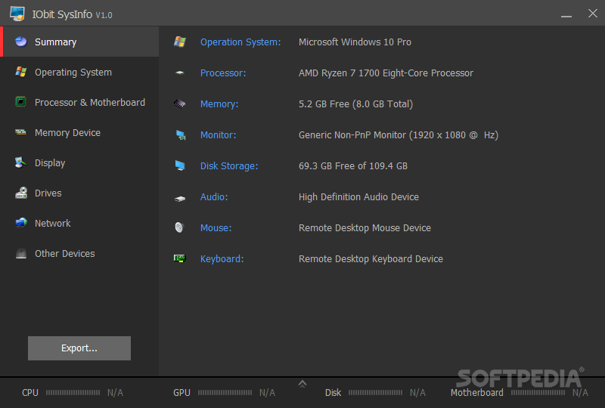Click "Remote Desktop Keyboard Device" text

[x=371, y=258]
